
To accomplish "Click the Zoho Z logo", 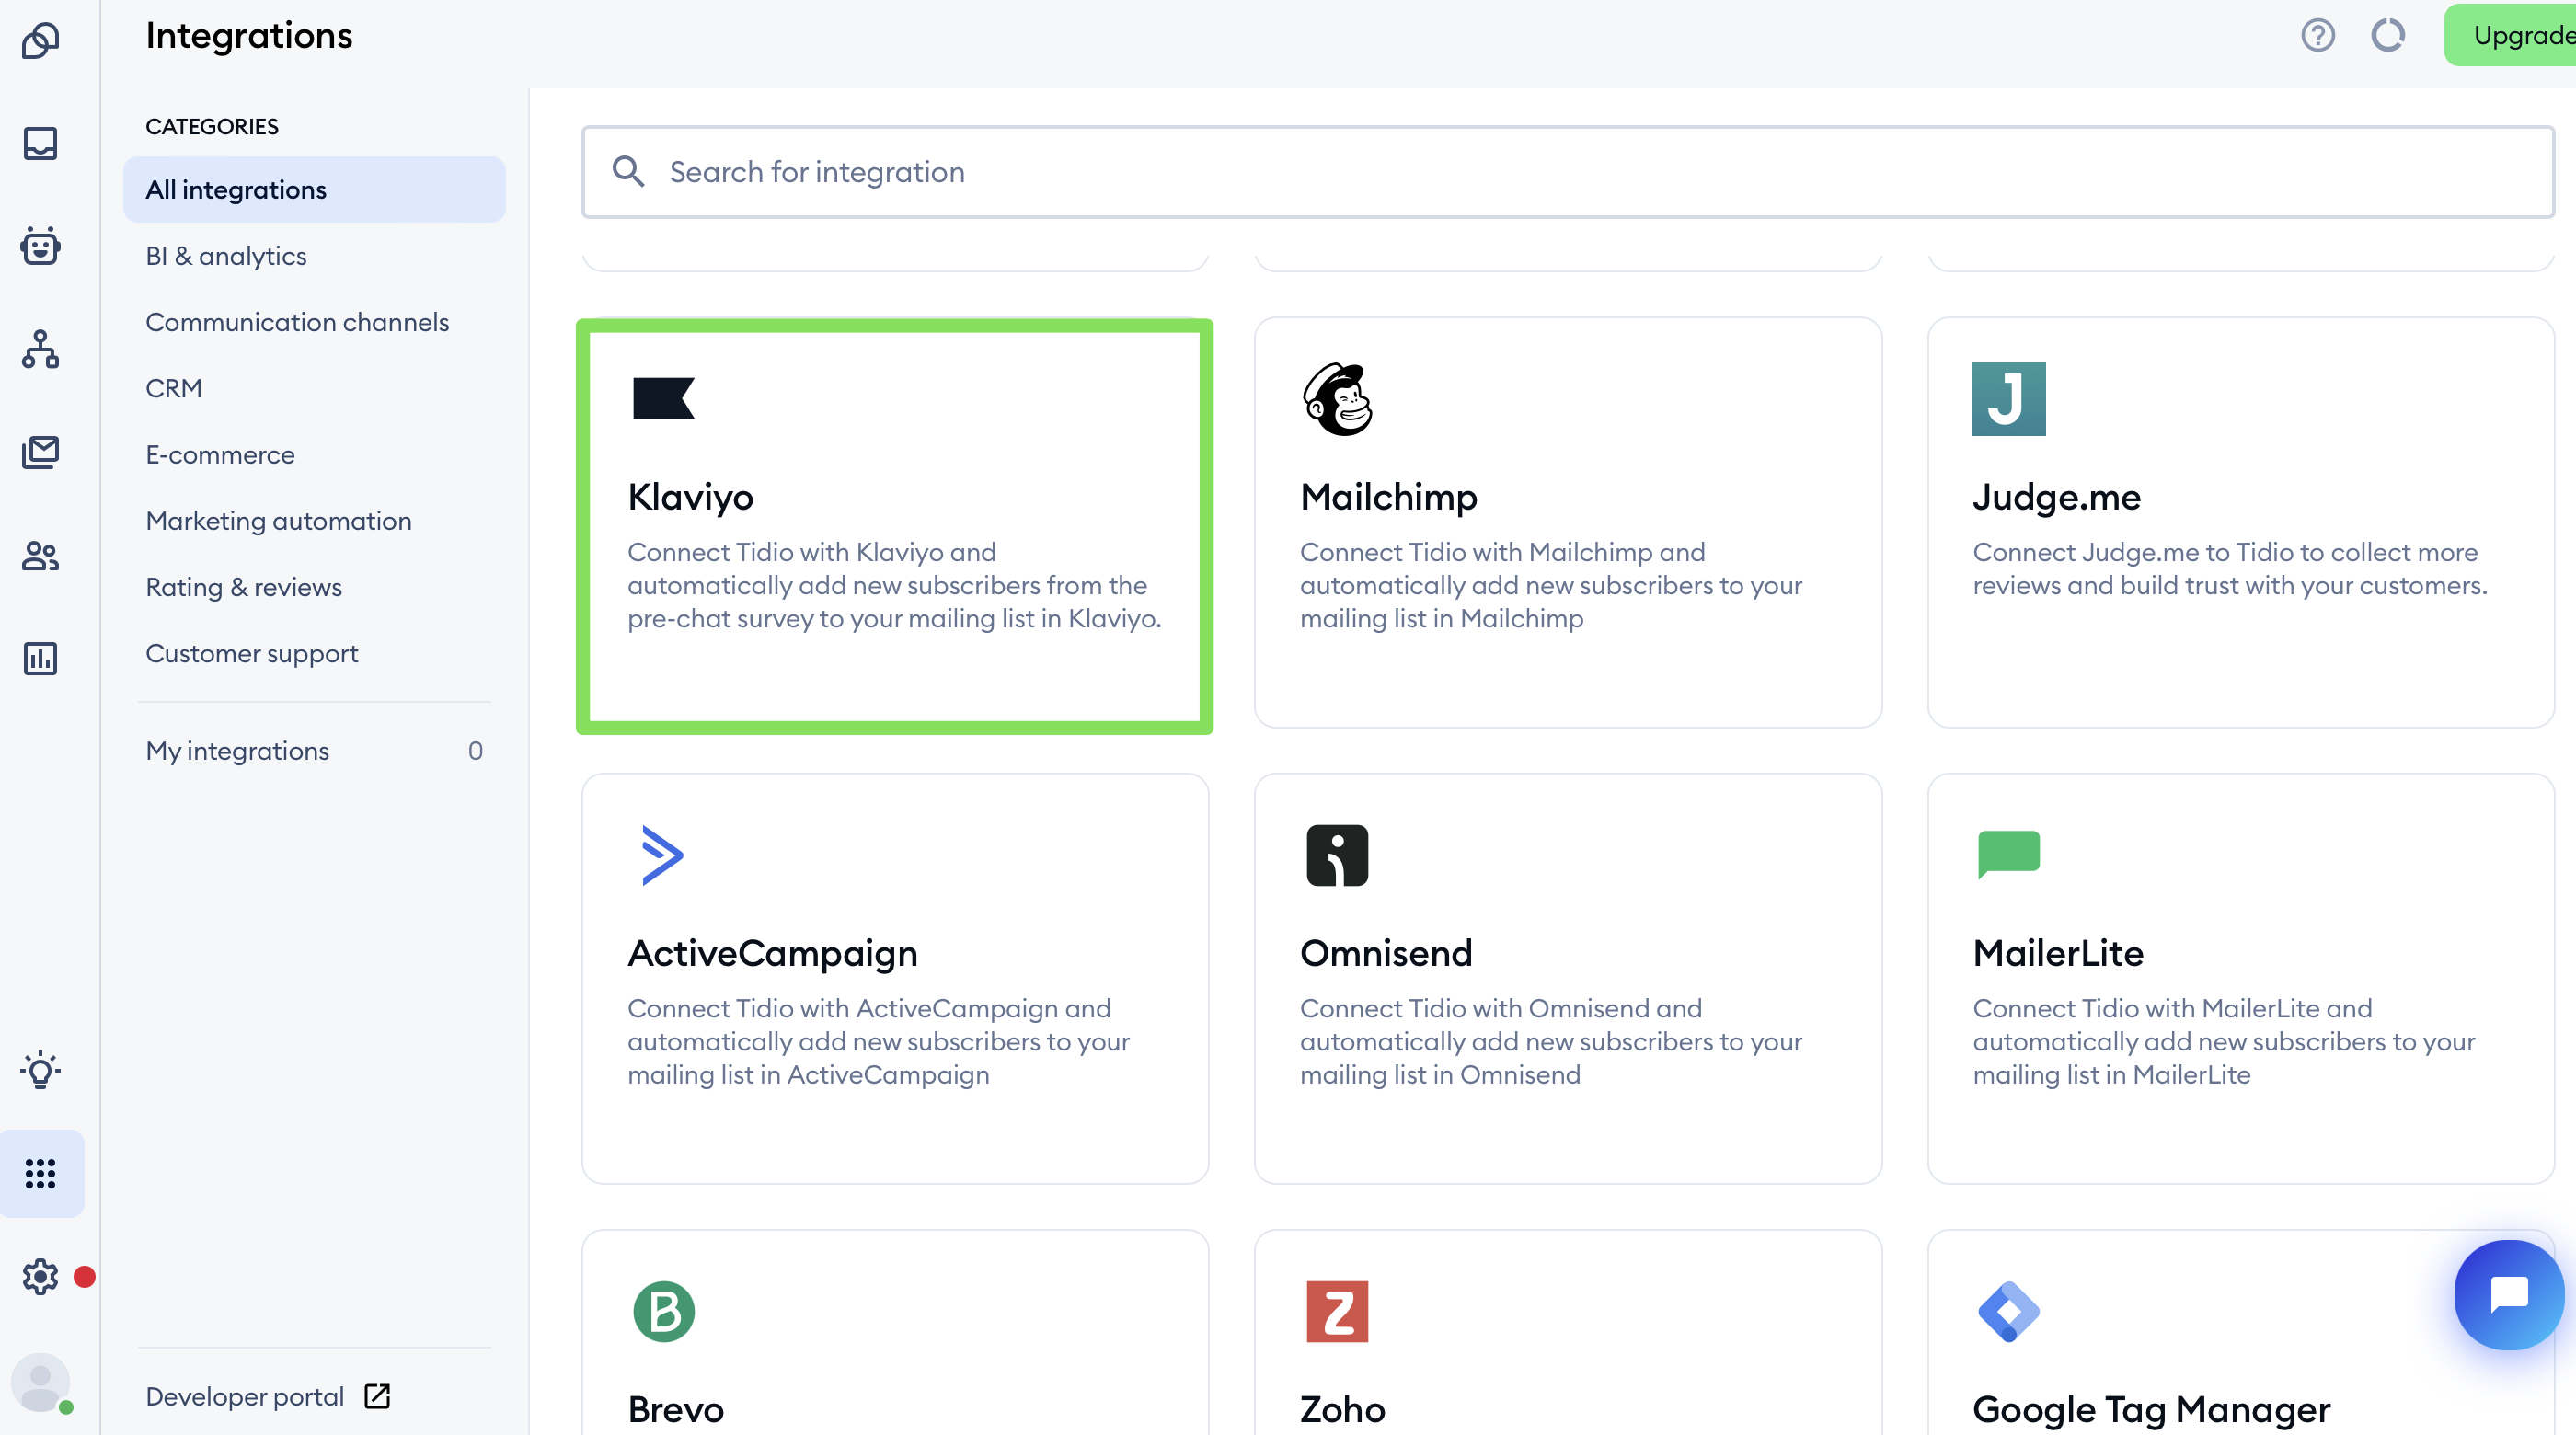I will [x=1337, y=1311].
